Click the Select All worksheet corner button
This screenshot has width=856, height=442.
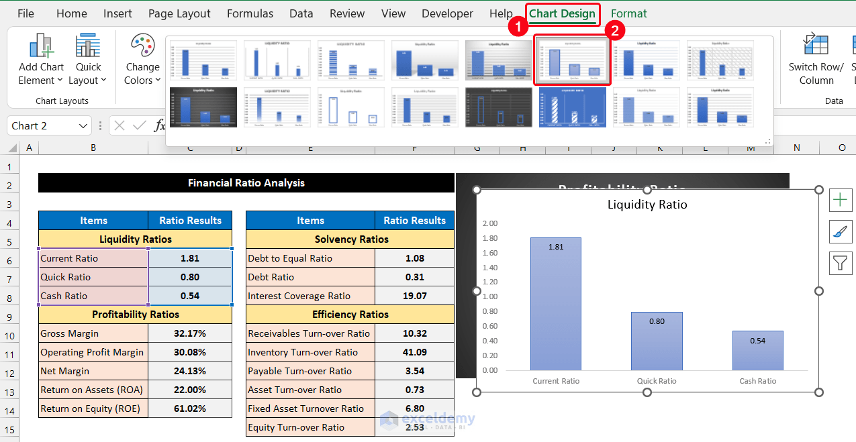[x=11, y=147]
